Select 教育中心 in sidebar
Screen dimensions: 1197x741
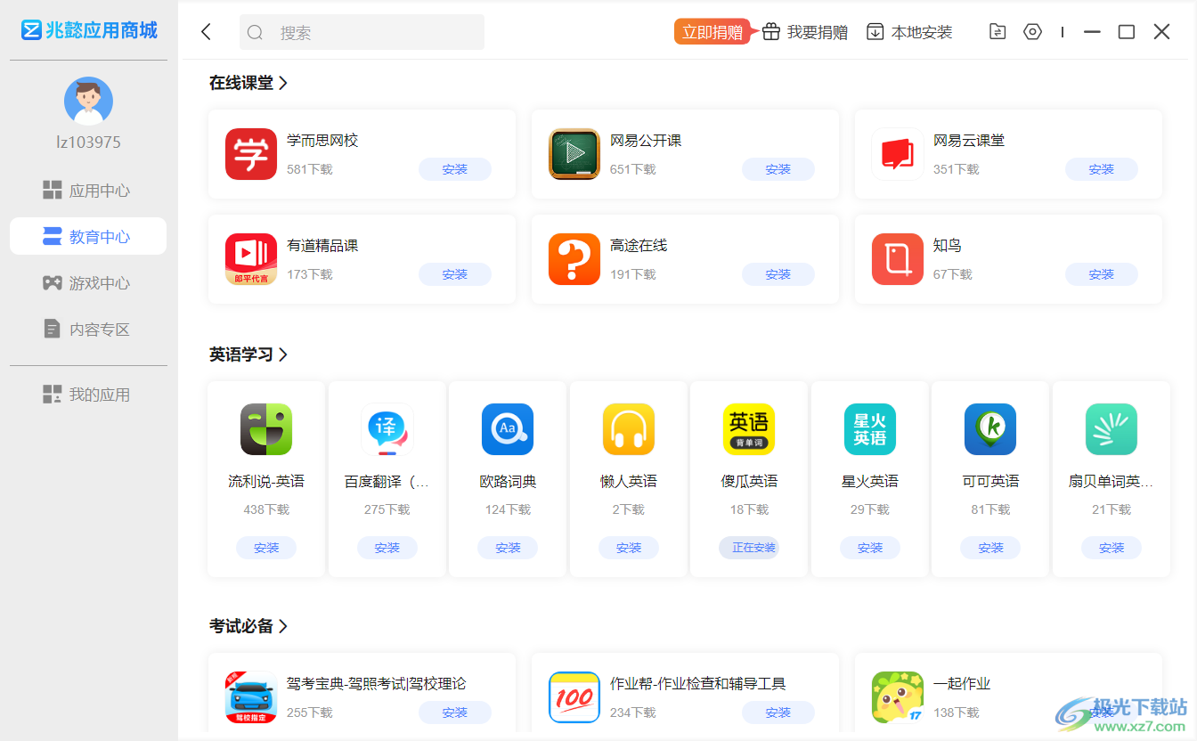point(88,237)
